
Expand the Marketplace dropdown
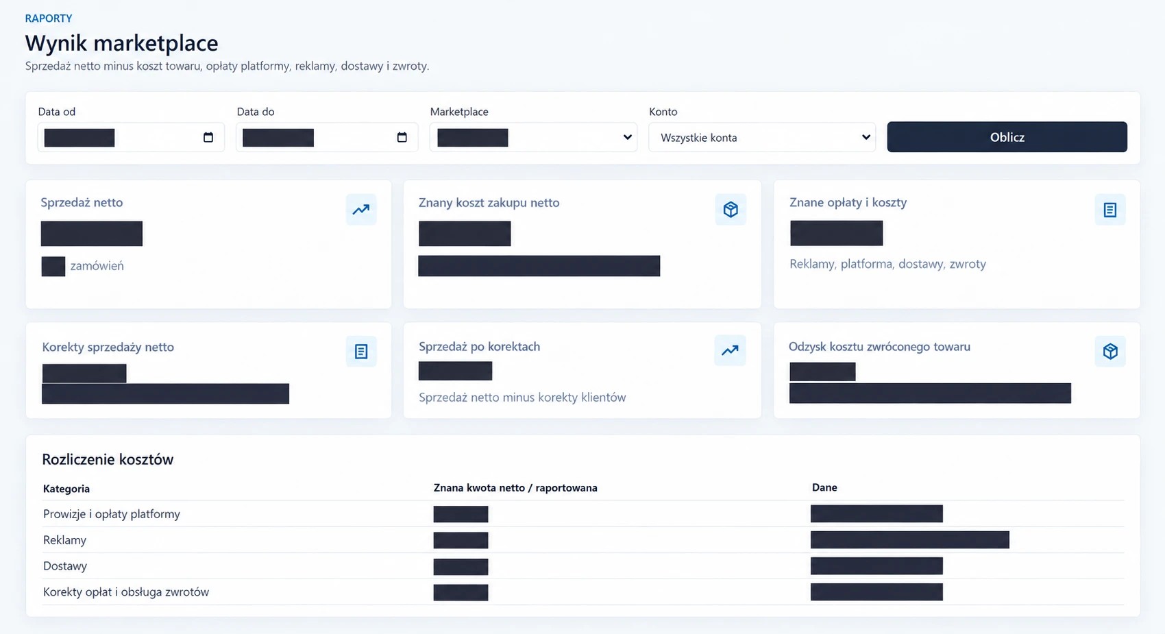[x=533, y=137]
